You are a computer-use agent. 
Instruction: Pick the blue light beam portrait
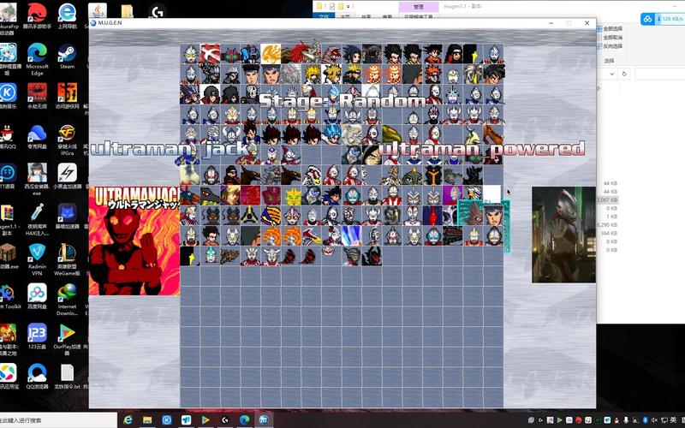tap(352, 236)
